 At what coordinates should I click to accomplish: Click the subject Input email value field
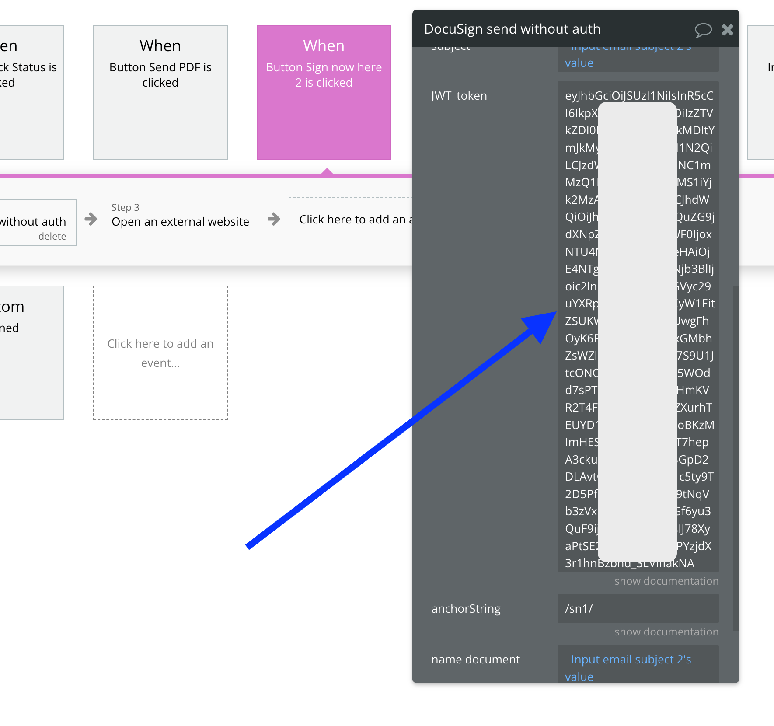[x=638, y=59]
